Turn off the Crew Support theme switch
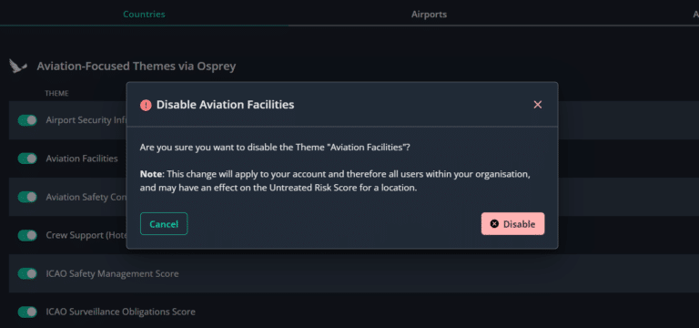The image size is (699, 328). (x=27, y=235)
